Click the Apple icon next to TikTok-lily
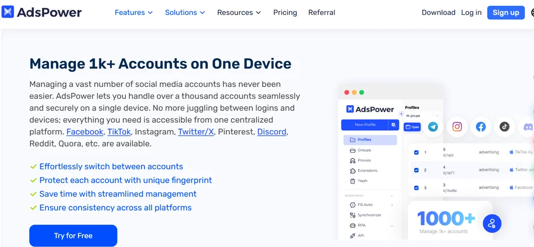Image resolution: width=534 pixels, height=247 pixels. [x=511, y=152]
